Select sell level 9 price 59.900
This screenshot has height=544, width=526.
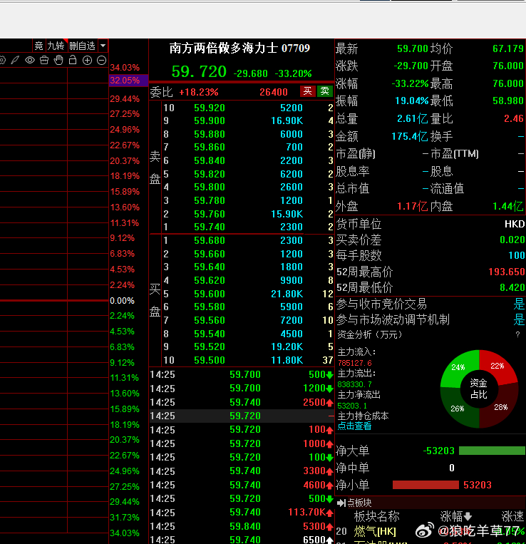pos(210,120)
